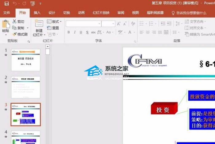215x144 pixels.
Task: Switch to 幻灯片放映 tab
Action: (101, 13)
